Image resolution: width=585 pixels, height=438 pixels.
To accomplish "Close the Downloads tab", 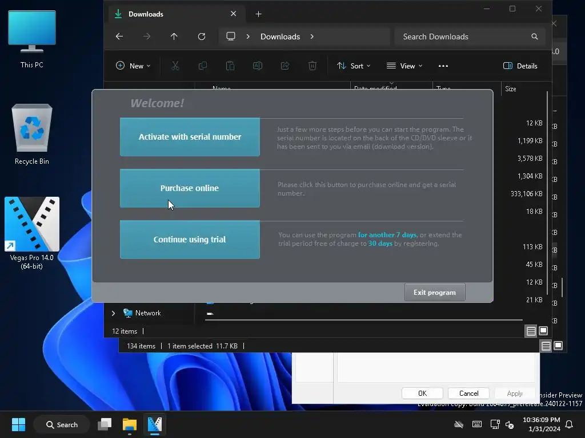I will click(x=234, y=14).
